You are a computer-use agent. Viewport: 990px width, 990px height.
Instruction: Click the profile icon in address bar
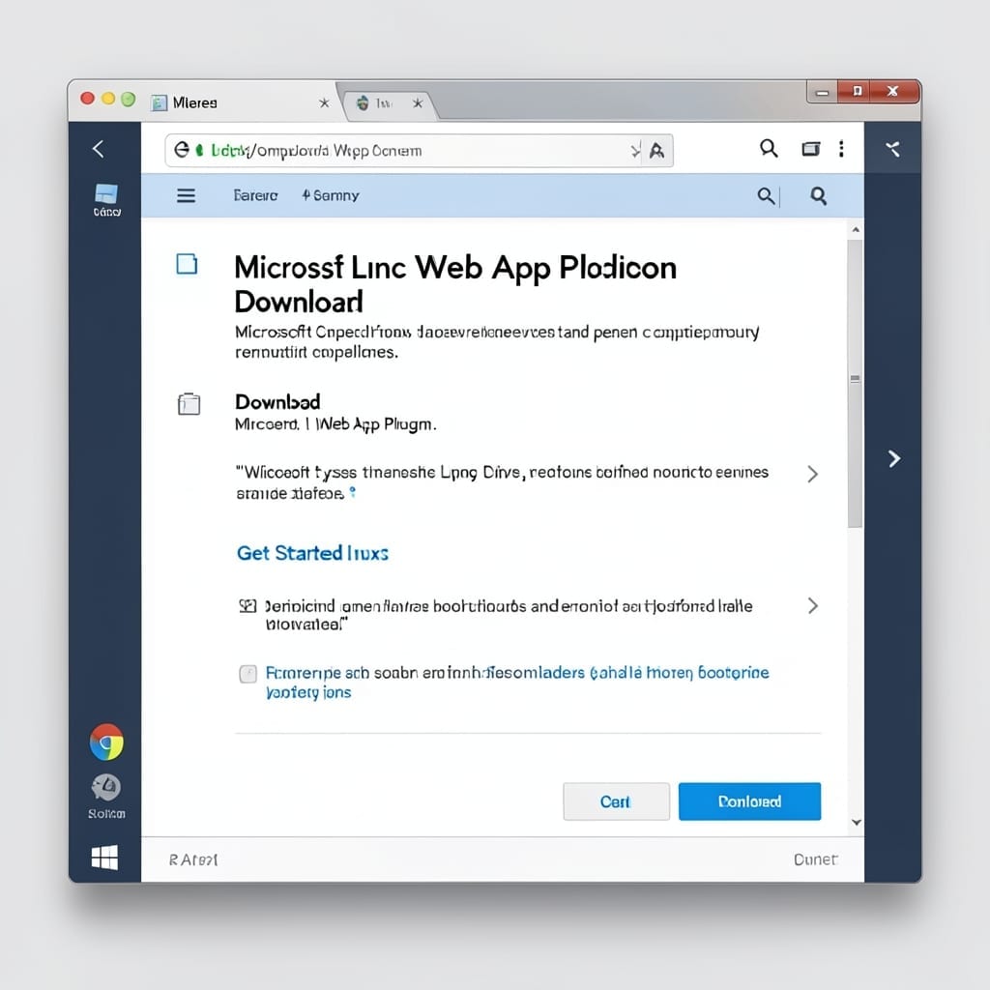click(656, 151)
